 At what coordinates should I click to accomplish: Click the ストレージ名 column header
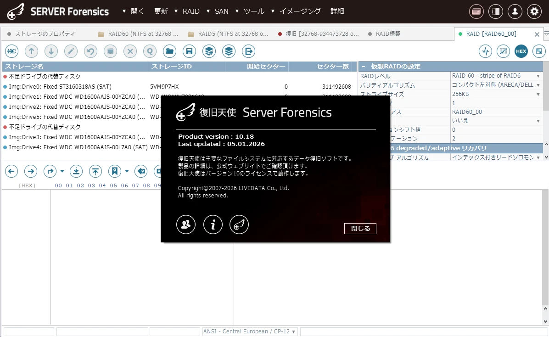click(75, 66)
